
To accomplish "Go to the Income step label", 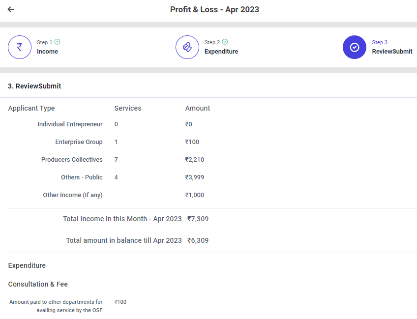I will click(x=47, y=52).
